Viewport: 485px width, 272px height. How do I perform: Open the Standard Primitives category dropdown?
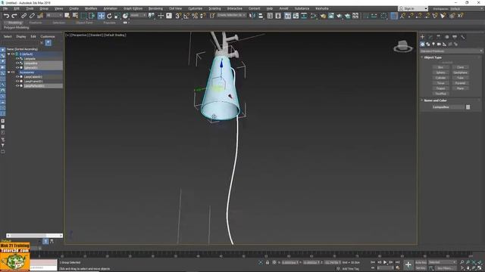pyautogui.click(x=452, y=51)
